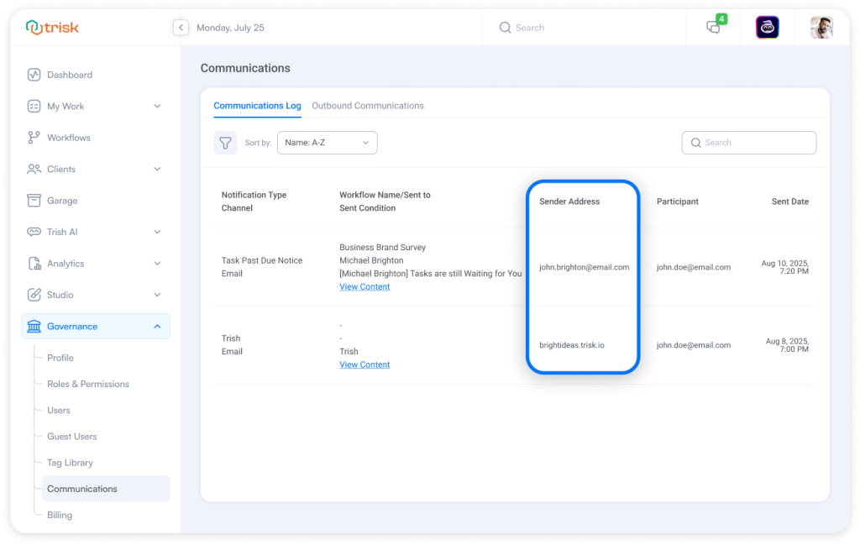The image size is (860, 545).
Task: Collapse sidebar using the back arrow button
Action: click(181, 28)
